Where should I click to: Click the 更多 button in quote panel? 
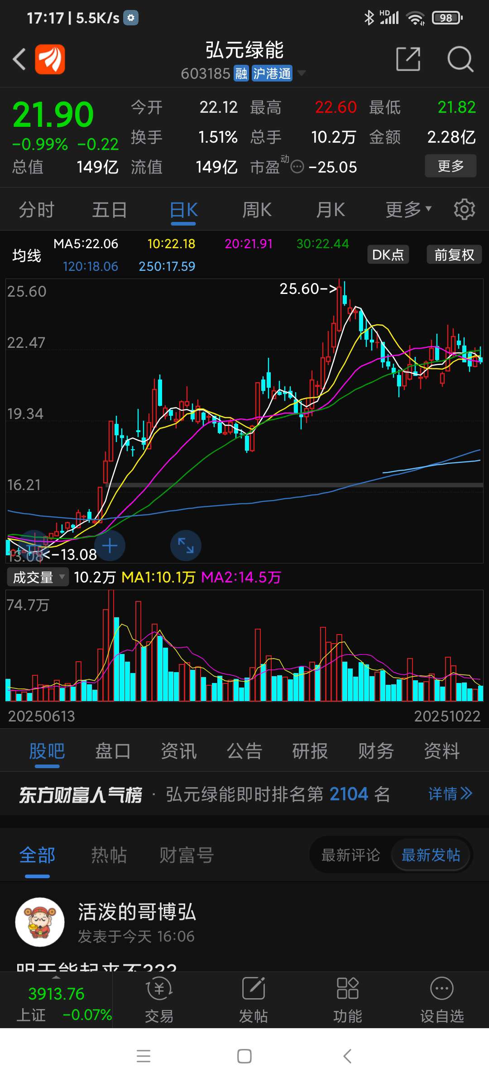451,166
